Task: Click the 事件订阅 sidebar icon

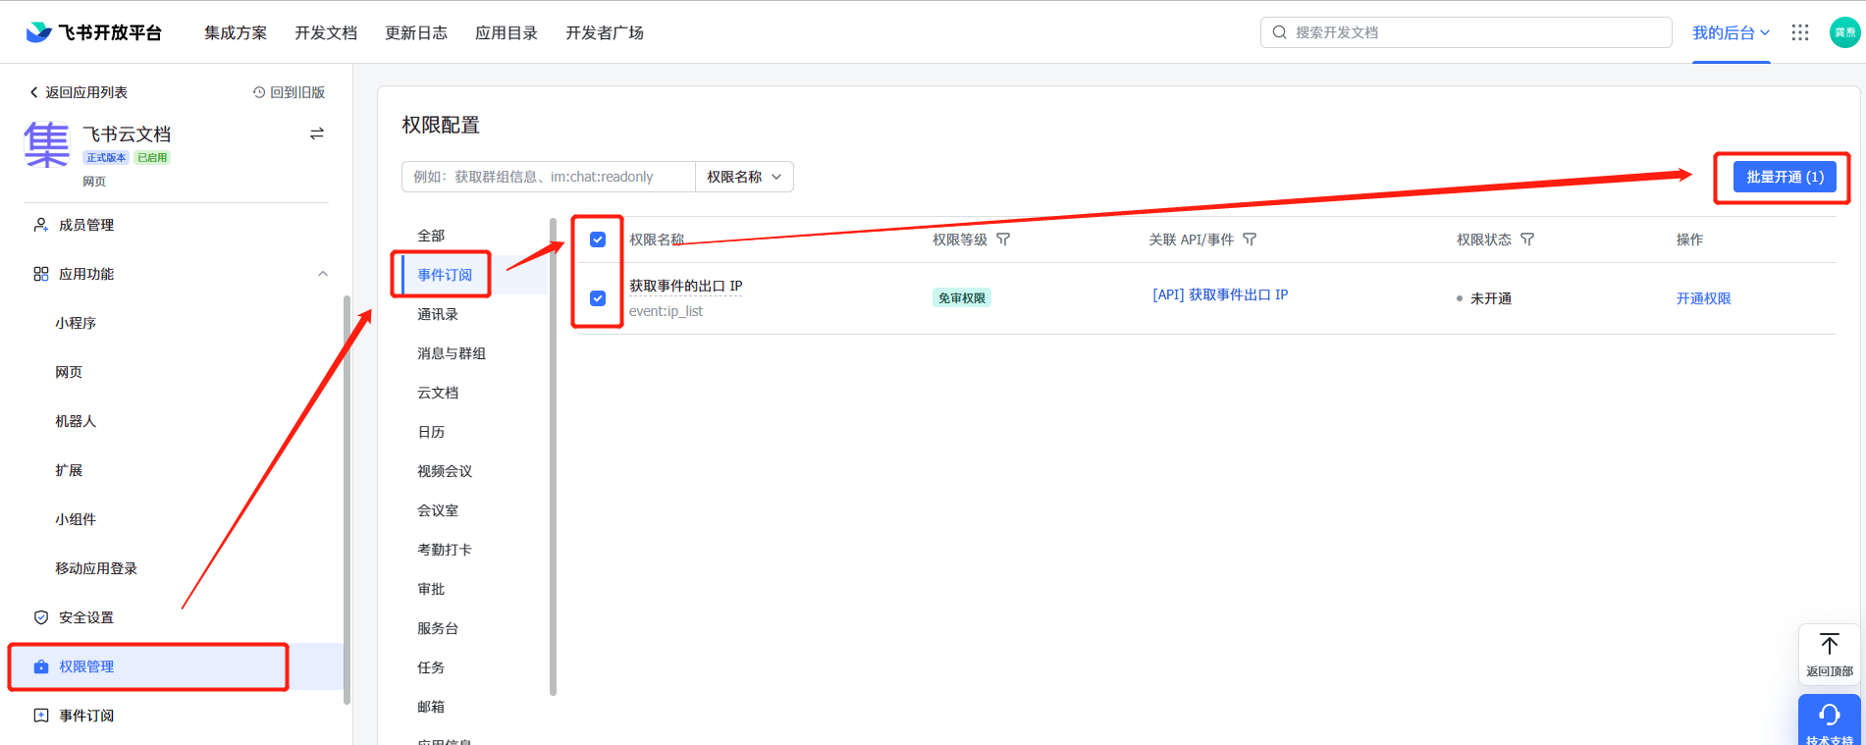Action: (41, 716)
